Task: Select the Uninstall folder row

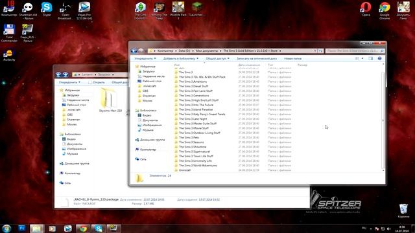Action: [184, 170]
